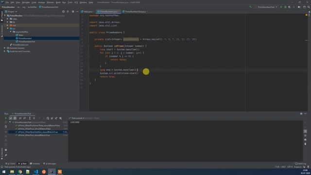Toggle sort by duration in test toolbar
This screenshot has width=311, height=175.
point(25,118)
